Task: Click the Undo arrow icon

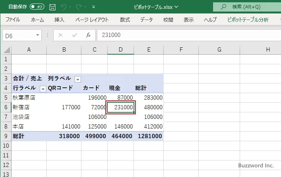Action: tap(63, 7)
